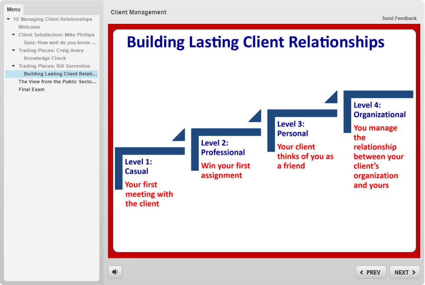Collapse the Client Satisfaction: Mike Phillips branch

(13, 35)
